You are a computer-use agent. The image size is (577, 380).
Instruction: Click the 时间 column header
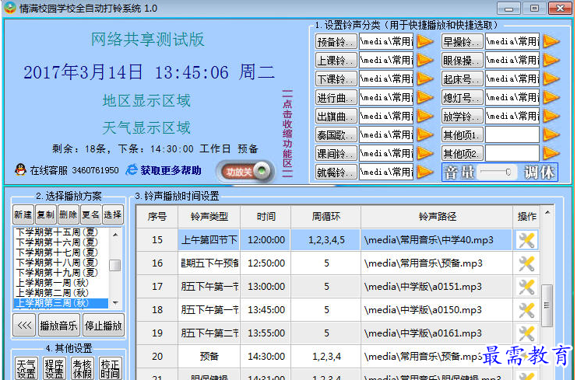click(266, 217)
